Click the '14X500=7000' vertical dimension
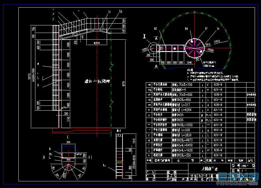261x188 pixels. pyautogui.click(x=34, y=75)
